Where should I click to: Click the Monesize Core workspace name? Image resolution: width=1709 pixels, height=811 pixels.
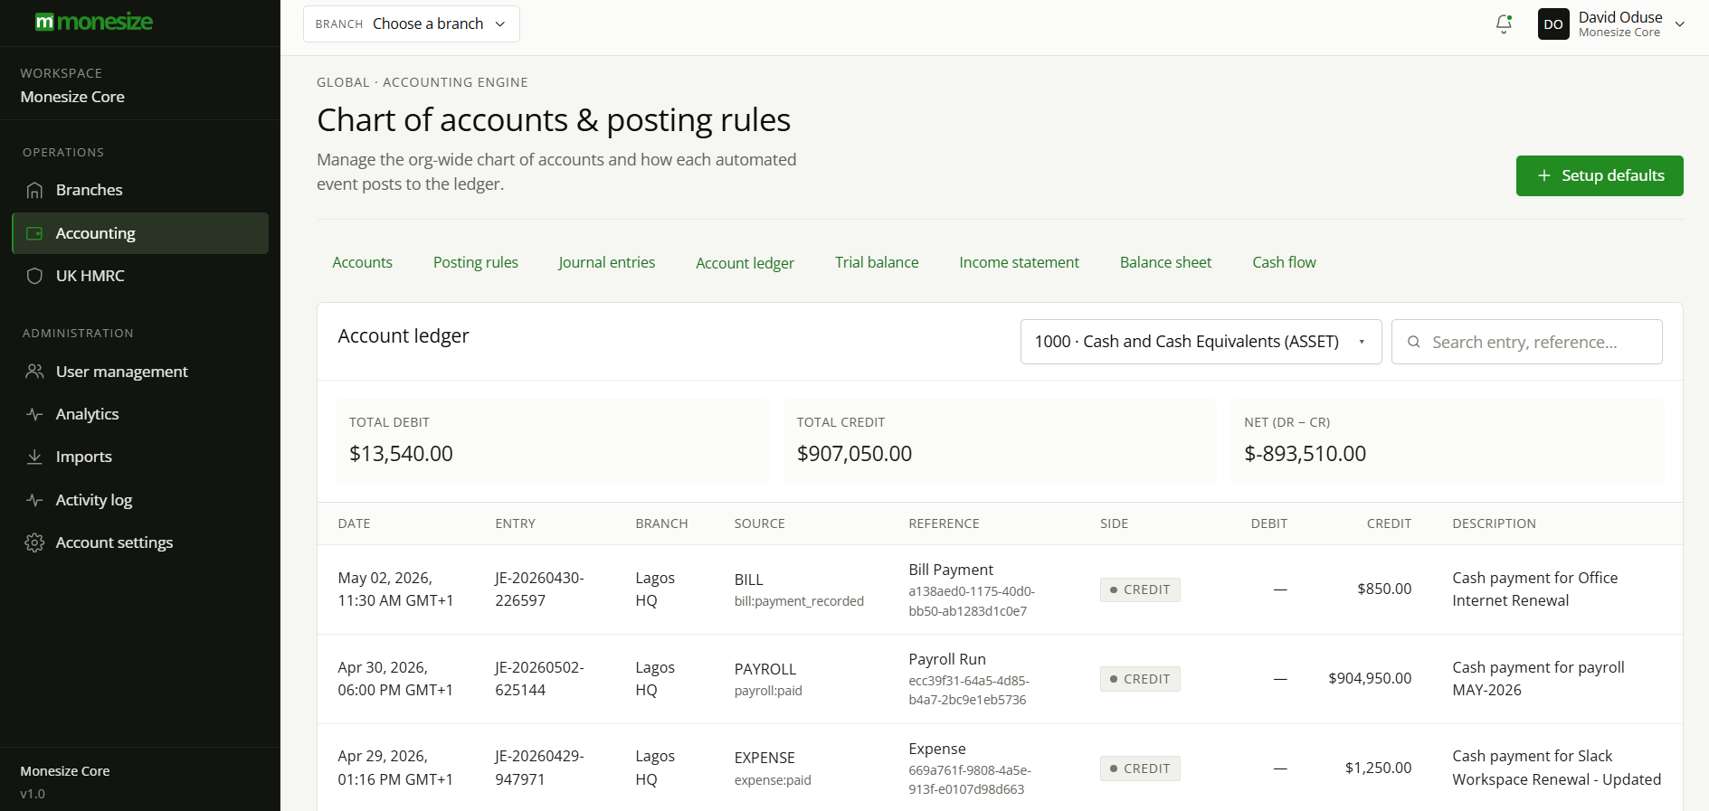[x=72, y=97]
